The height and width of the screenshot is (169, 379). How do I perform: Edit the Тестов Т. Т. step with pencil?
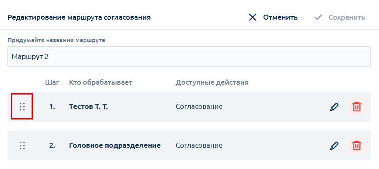coord(334,106)
